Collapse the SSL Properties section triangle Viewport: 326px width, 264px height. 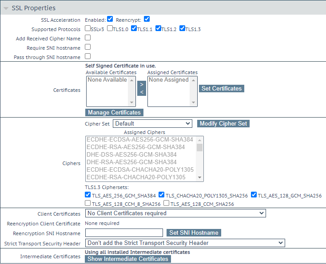coord(6,8)
